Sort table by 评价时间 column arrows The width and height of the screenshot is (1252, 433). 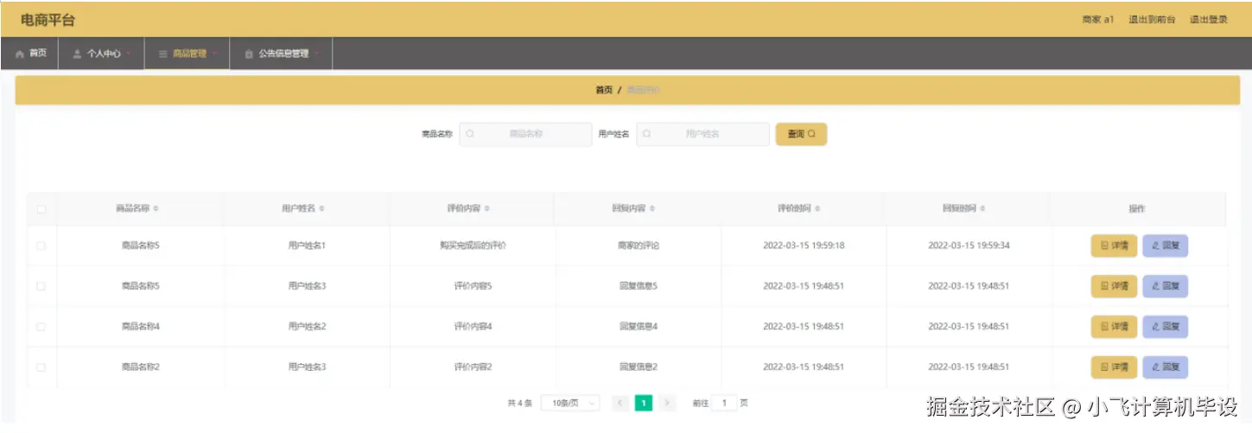tap(817, 209)
